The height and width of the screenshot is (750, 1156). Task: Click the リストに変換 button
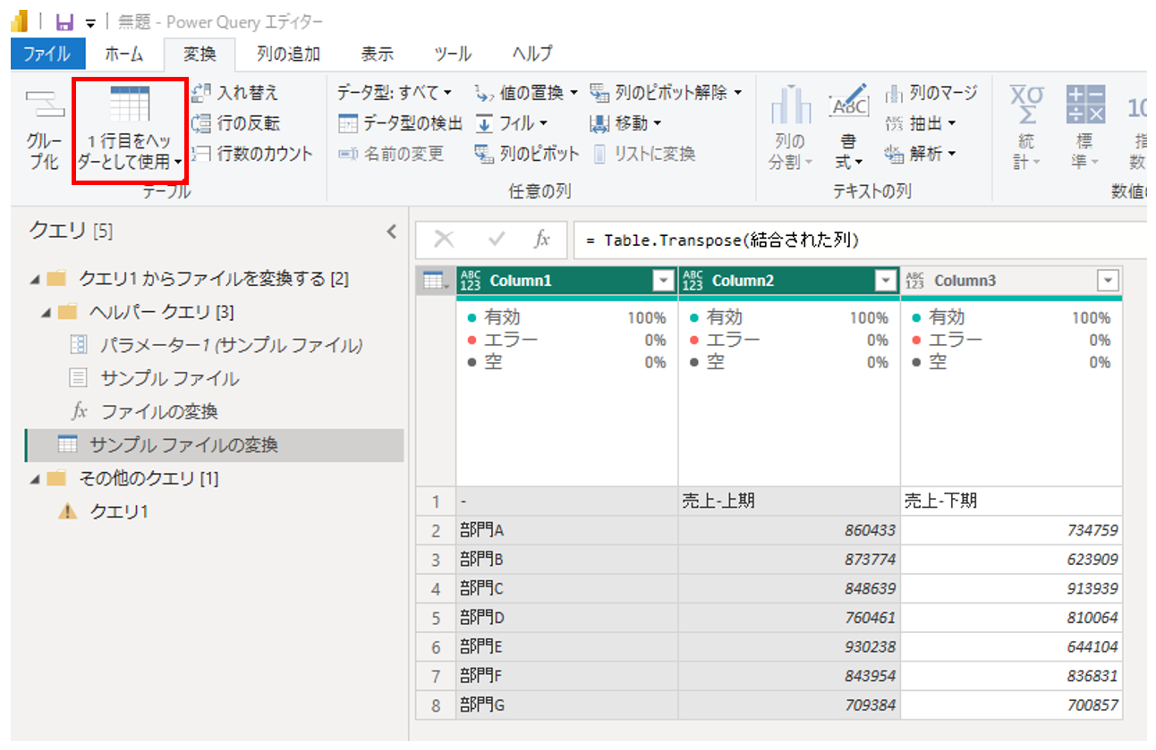pos(643,154)
